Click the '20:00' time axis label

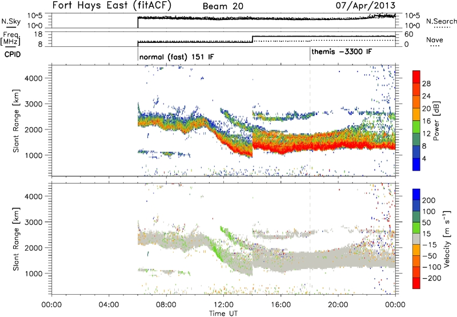pos(338,305)
